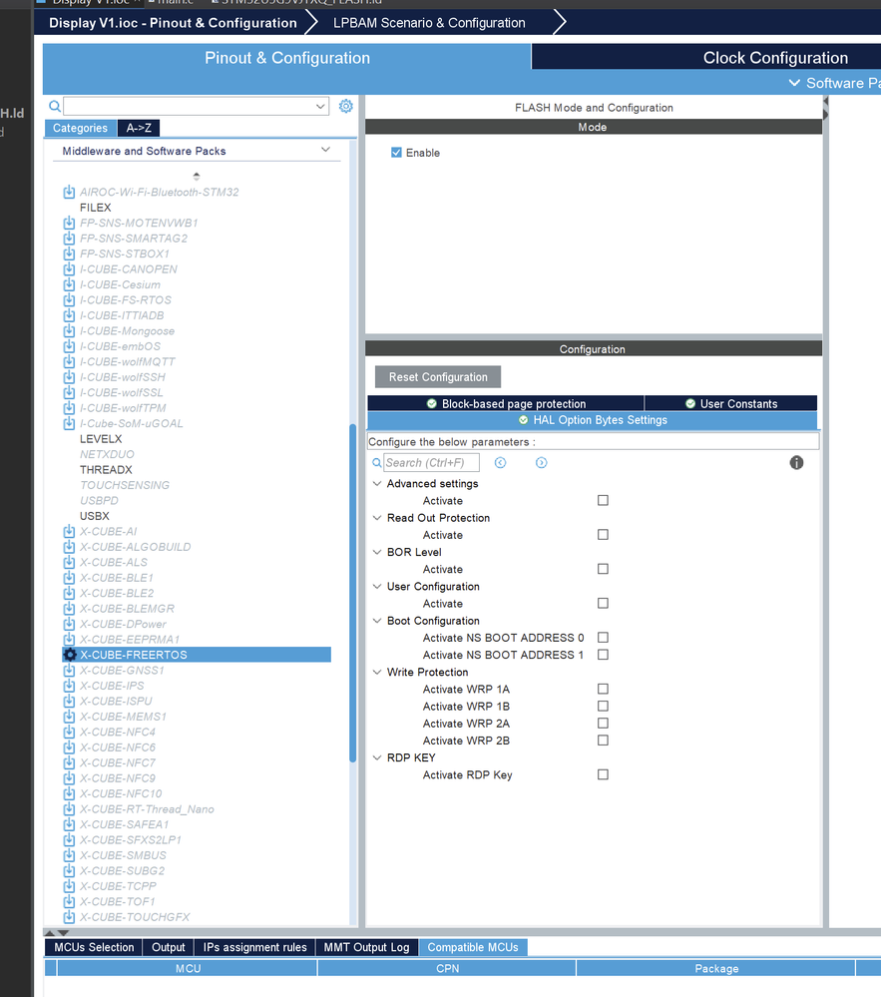Click the category list vertical scrollbar
The image size is (881, 997).
(353, 593)
